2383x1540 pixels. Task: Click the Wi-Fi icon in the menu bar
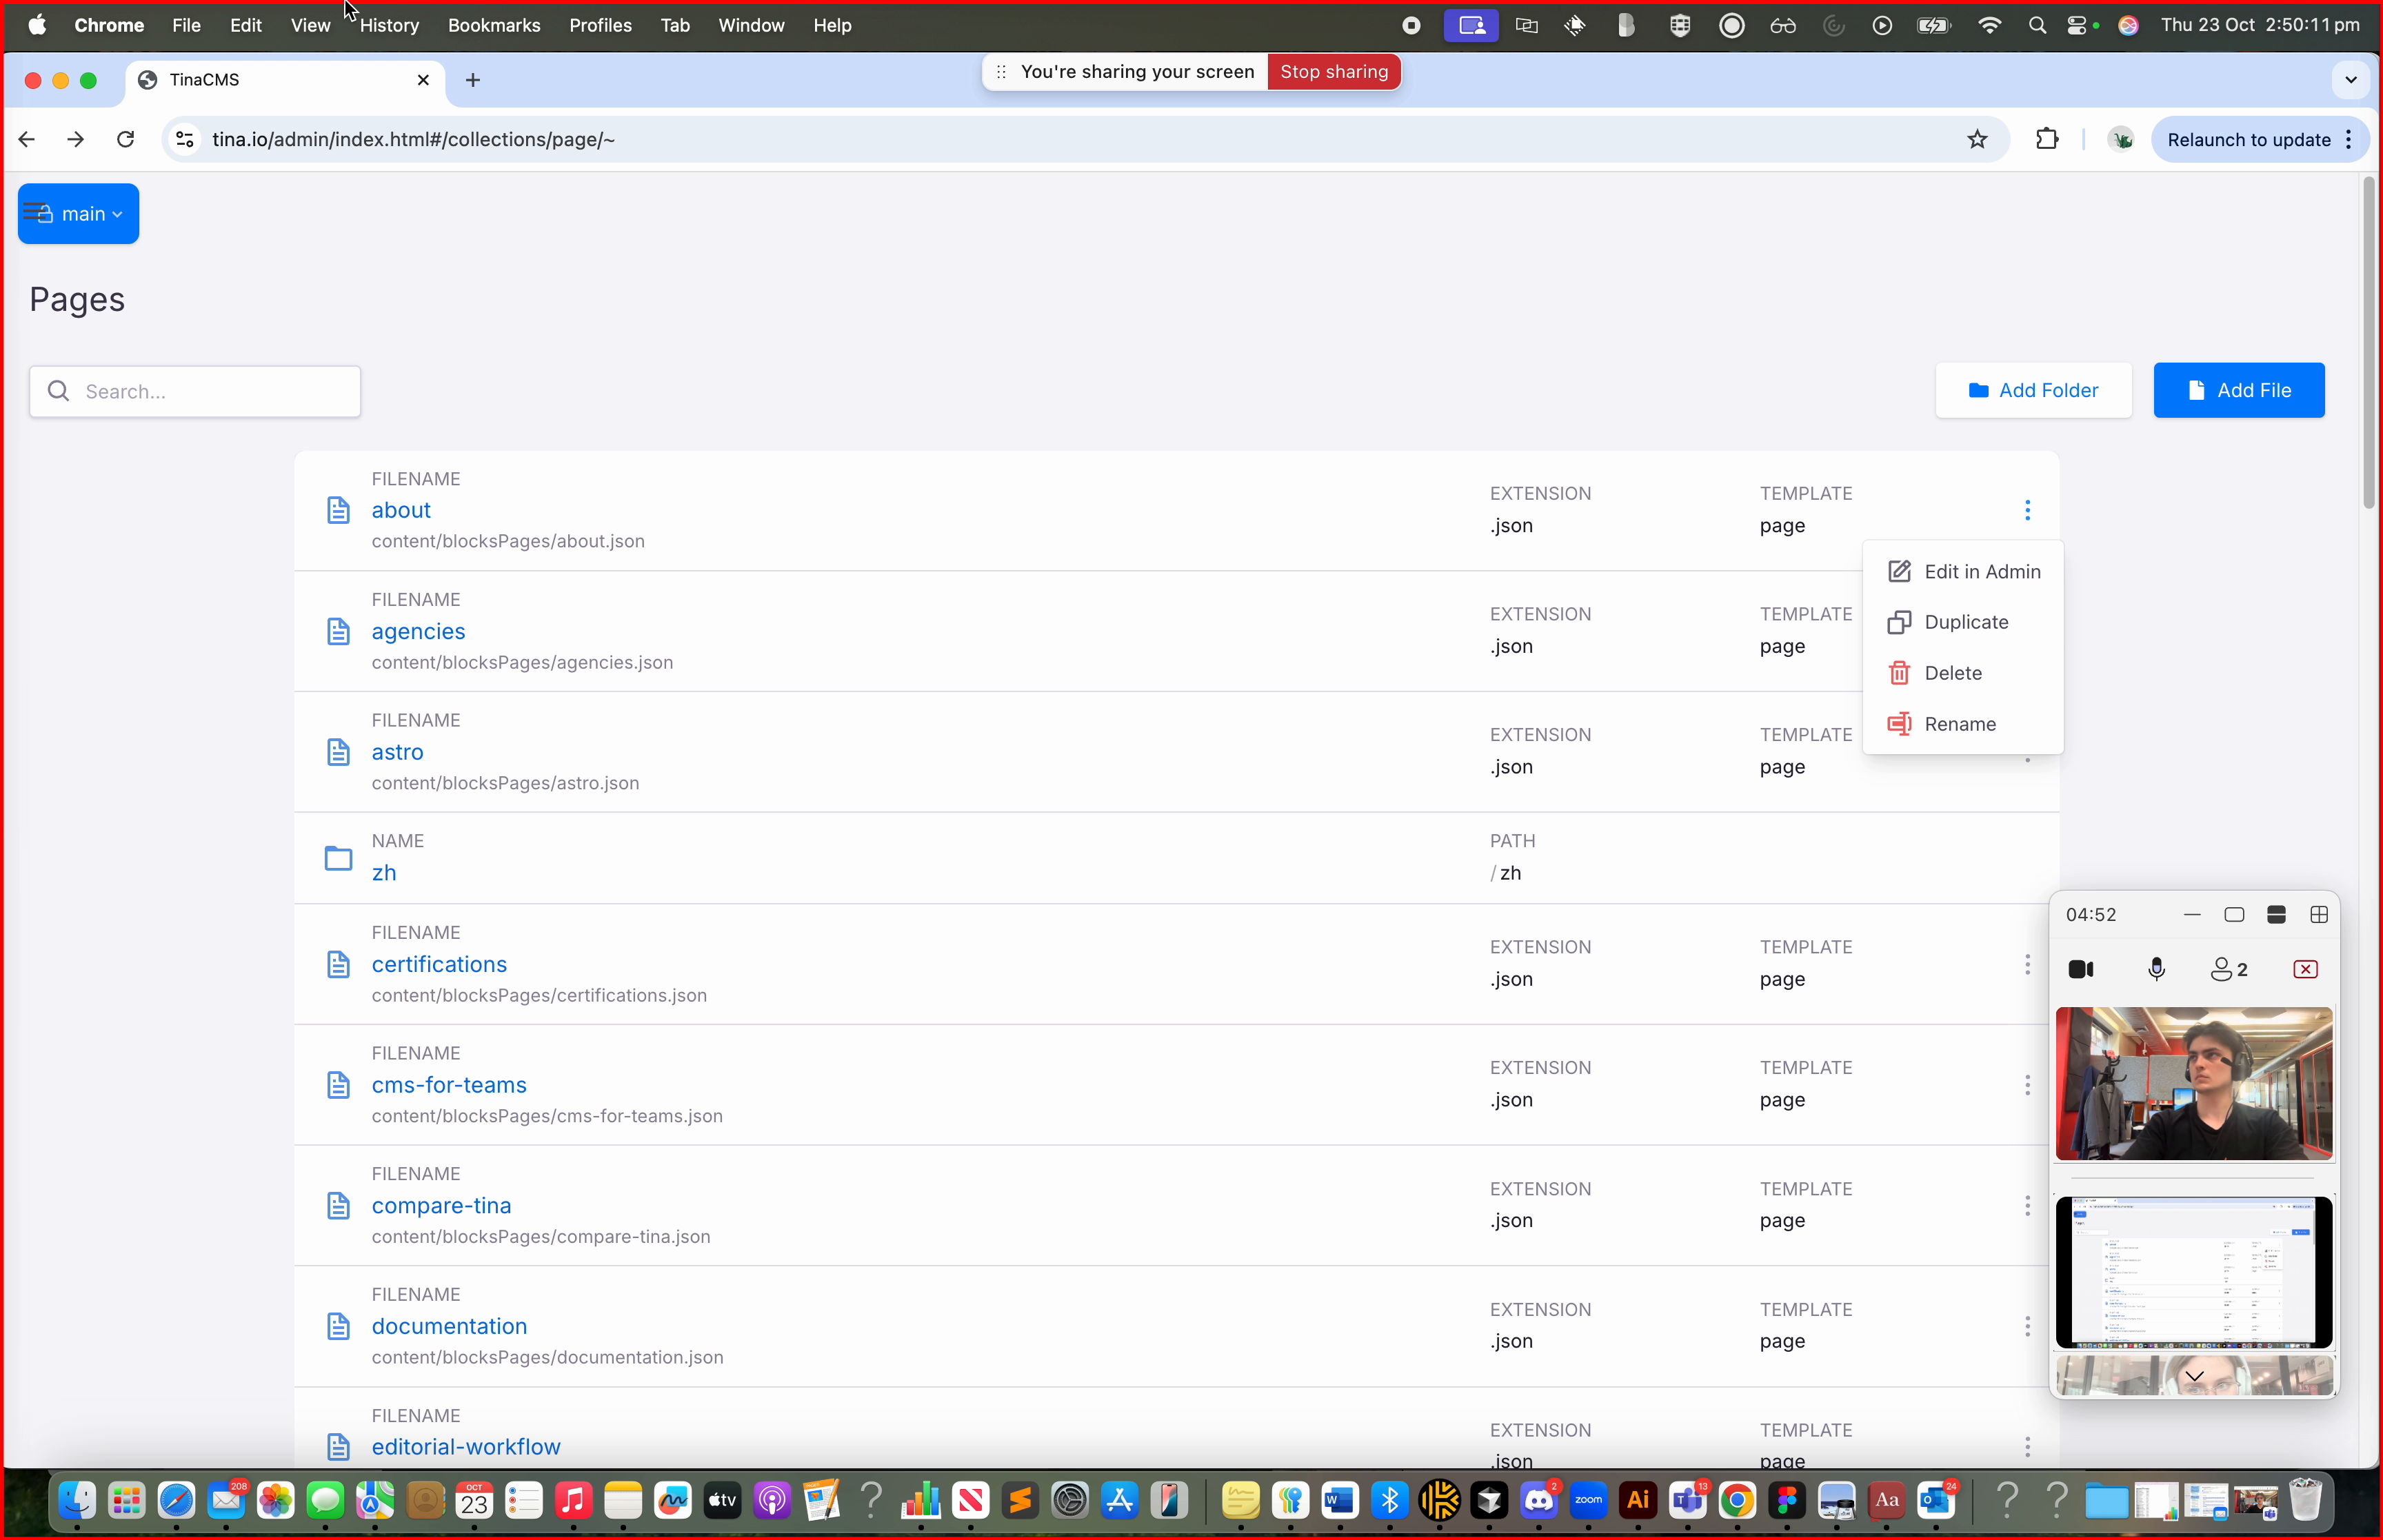coord(1989,25)
